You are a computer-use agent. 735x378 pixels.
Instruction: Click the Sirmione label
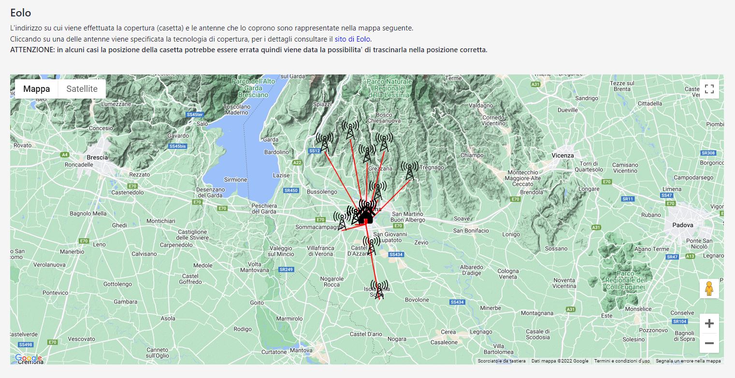235,180
